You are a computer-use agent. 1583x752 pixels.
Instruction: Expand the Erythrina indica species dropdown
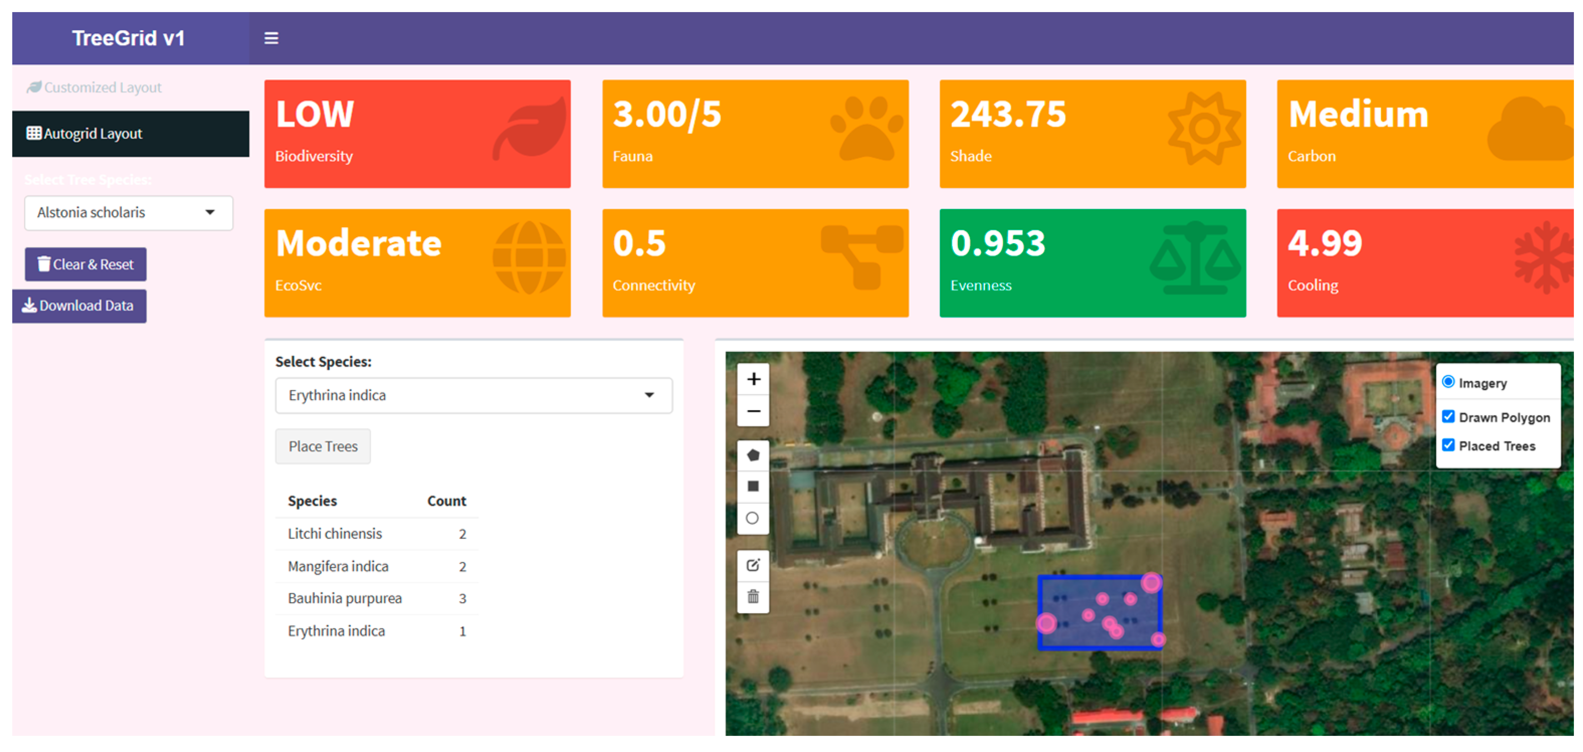coord(473,395)
